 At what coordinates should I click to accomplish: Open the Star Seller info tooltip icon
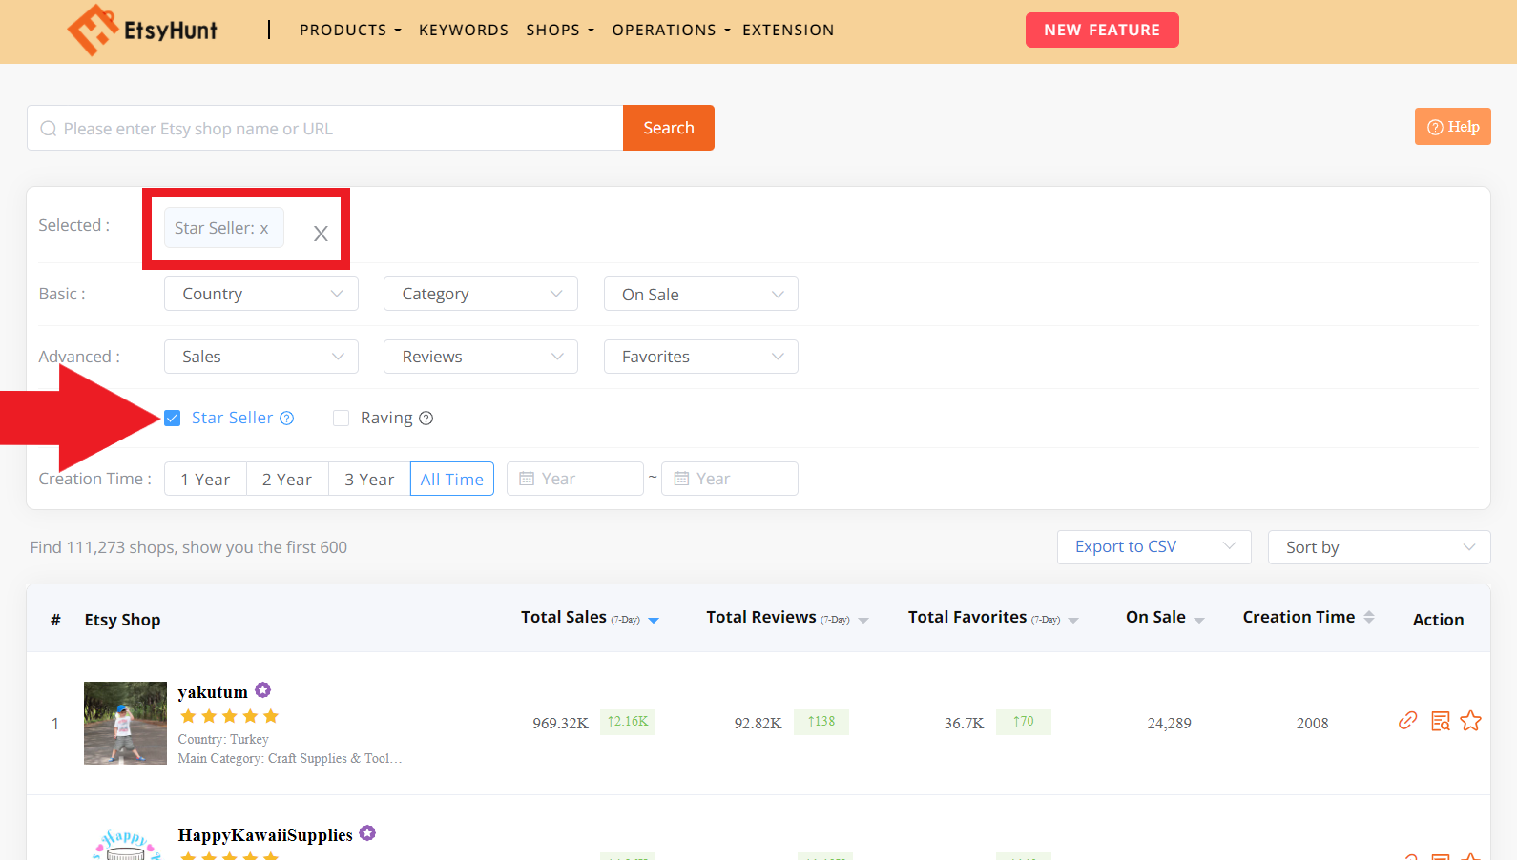pos(286,418)
